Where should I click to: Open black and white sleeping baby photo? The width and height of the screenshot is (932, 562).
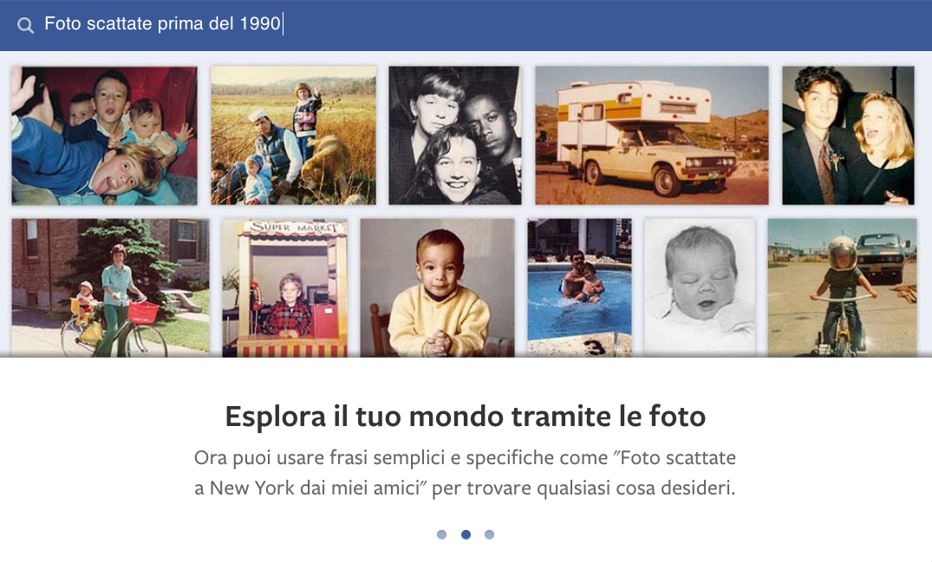pos(700,287)
